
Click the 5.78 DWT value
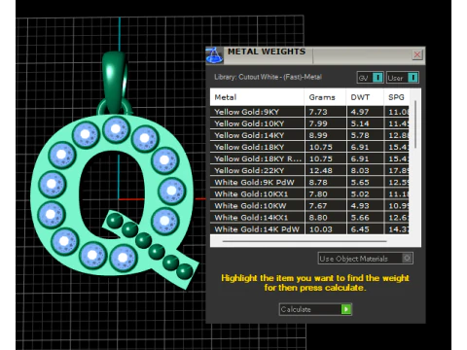point(360,135)
